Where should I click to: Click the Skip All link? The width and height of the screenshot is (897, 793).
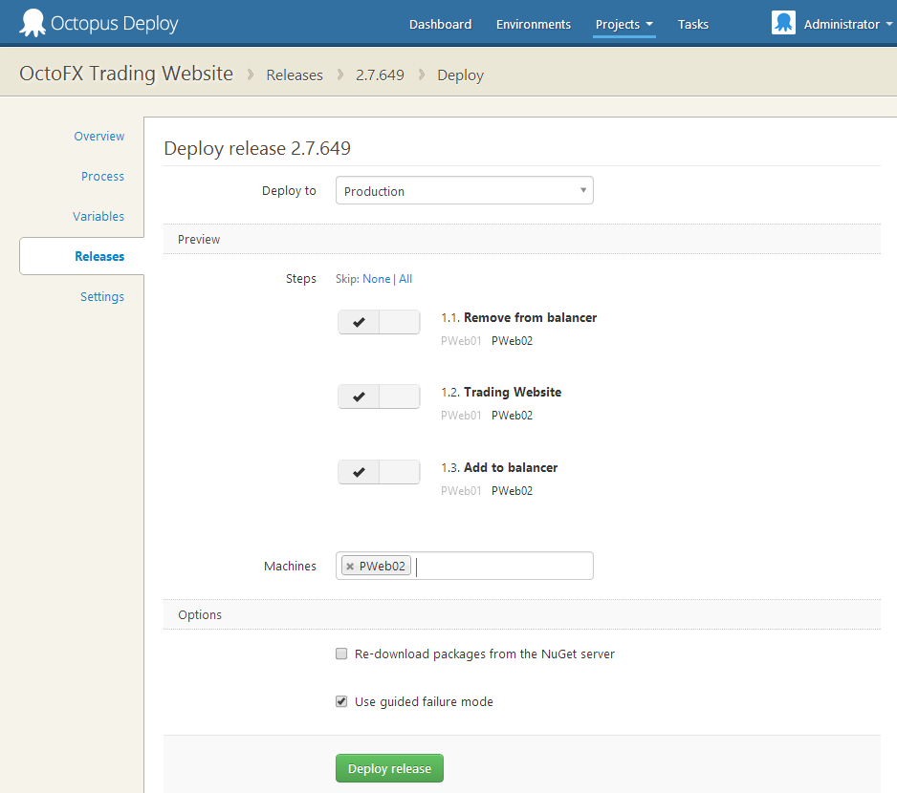pyautogui.click(x=405, y=279)
